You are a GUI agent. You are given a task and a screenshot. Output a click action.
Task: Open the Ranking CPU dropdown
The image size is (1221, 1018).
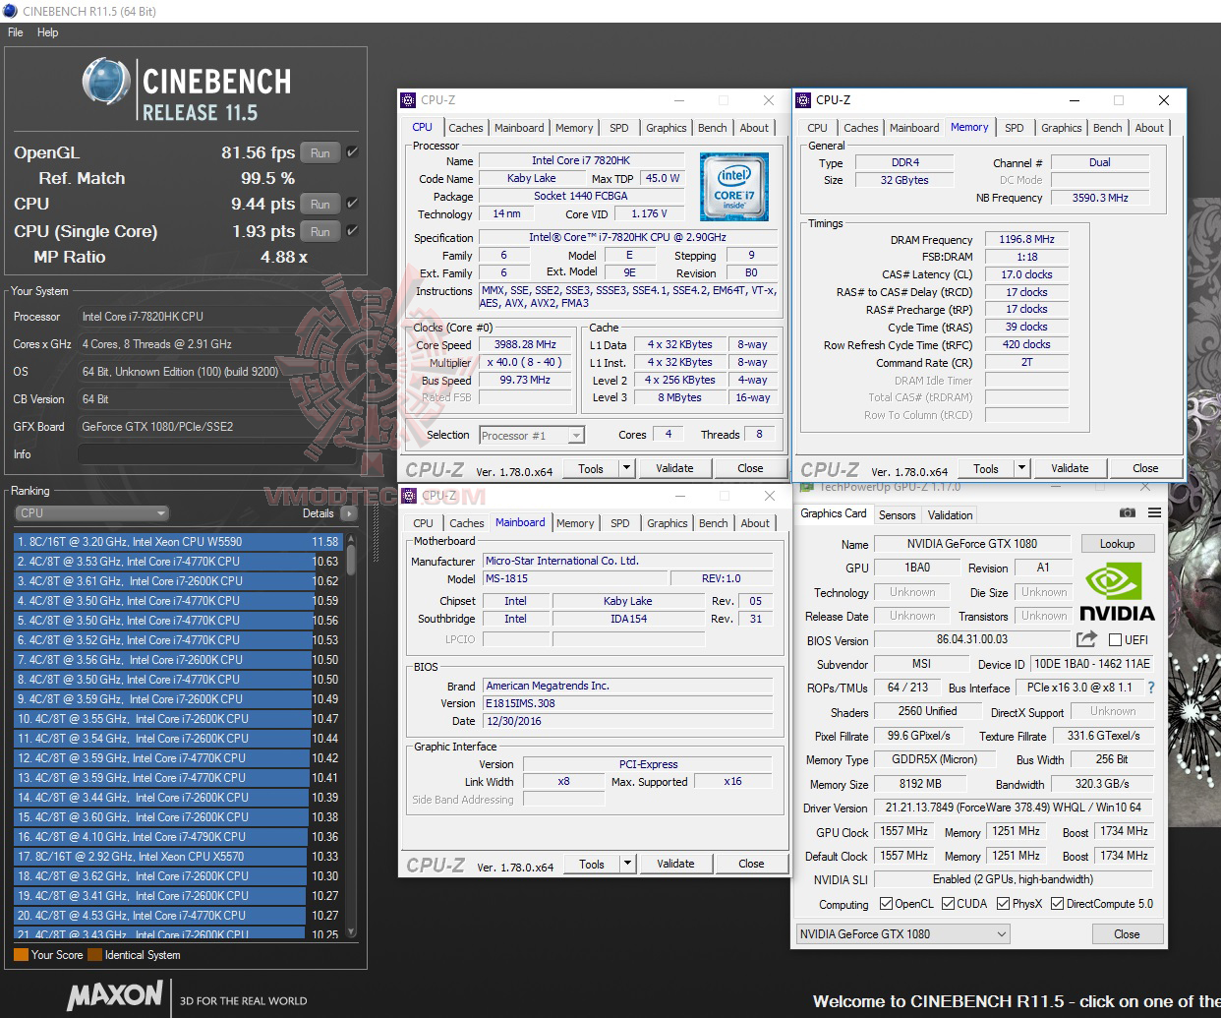click(92, 513)
